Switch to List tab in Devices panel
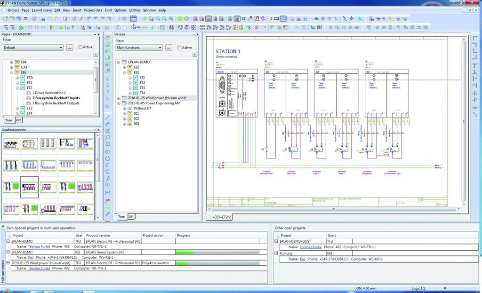This screenshot has height=293, width=482. [131, 216]
